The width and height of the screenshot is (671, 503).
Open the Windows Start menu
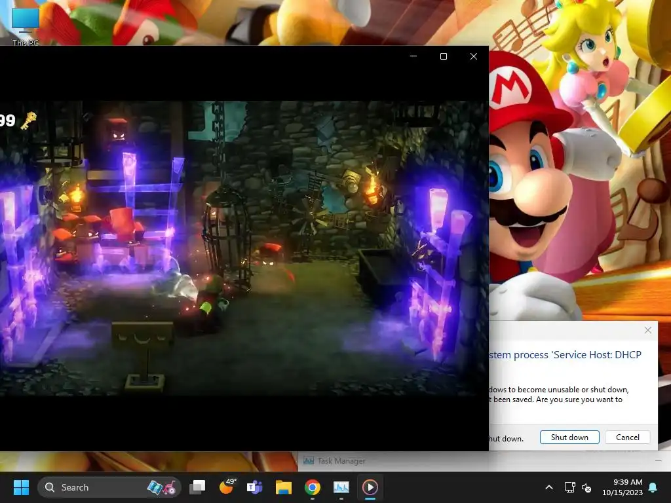21,487
